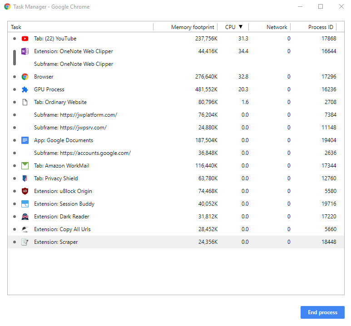
Task: Click the OneNote process group bracket
Action: pyautogui.click(x=15, y=58)
